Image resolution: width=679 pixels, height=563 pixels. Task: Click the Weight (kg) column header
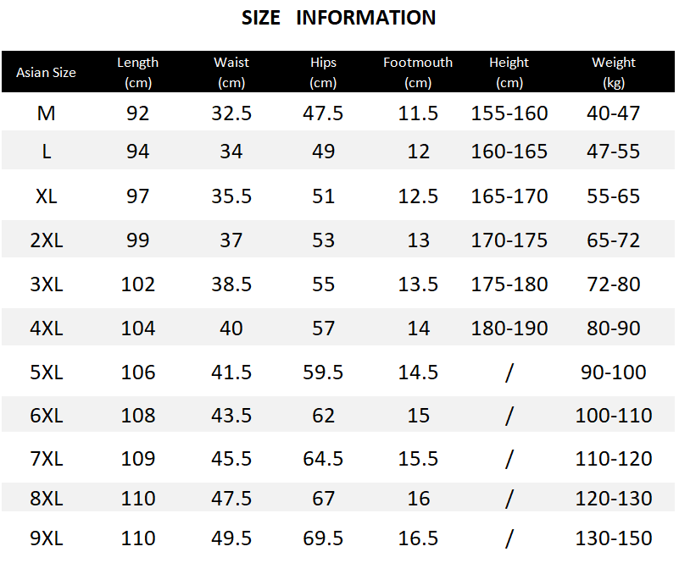coord(614,72)
